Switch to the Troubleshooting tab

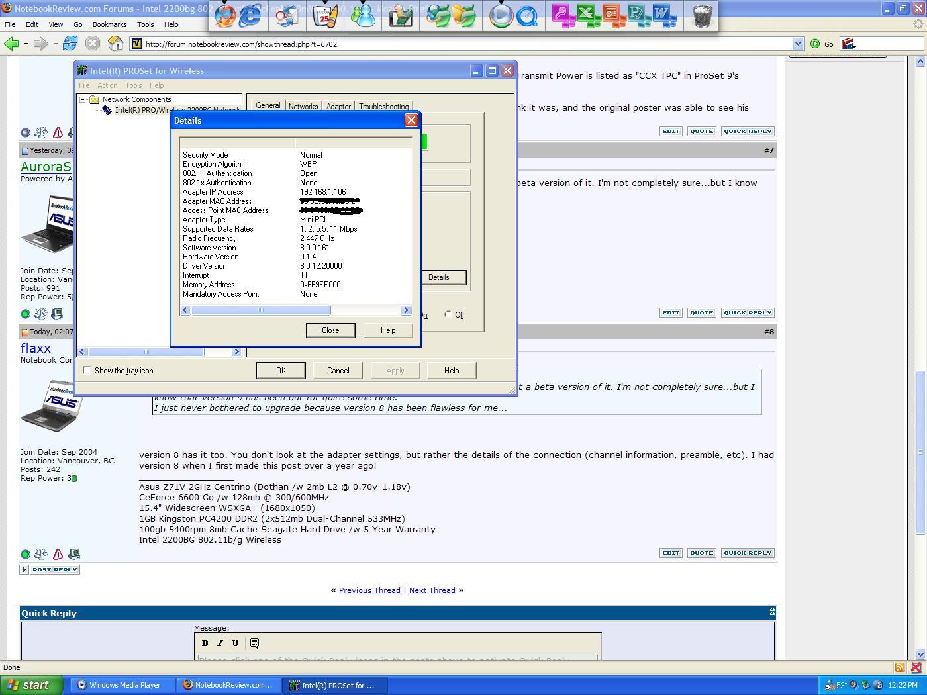coord(383,107)
